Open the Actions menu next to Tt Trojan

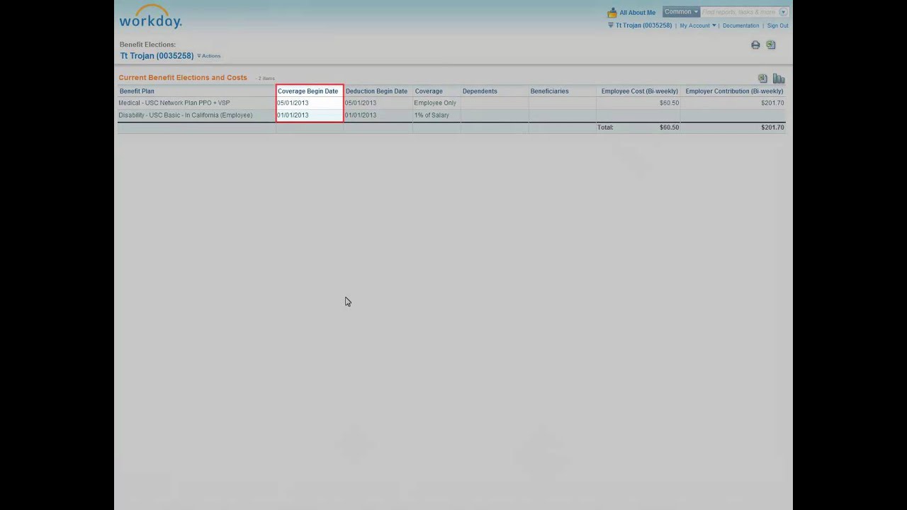209,56
